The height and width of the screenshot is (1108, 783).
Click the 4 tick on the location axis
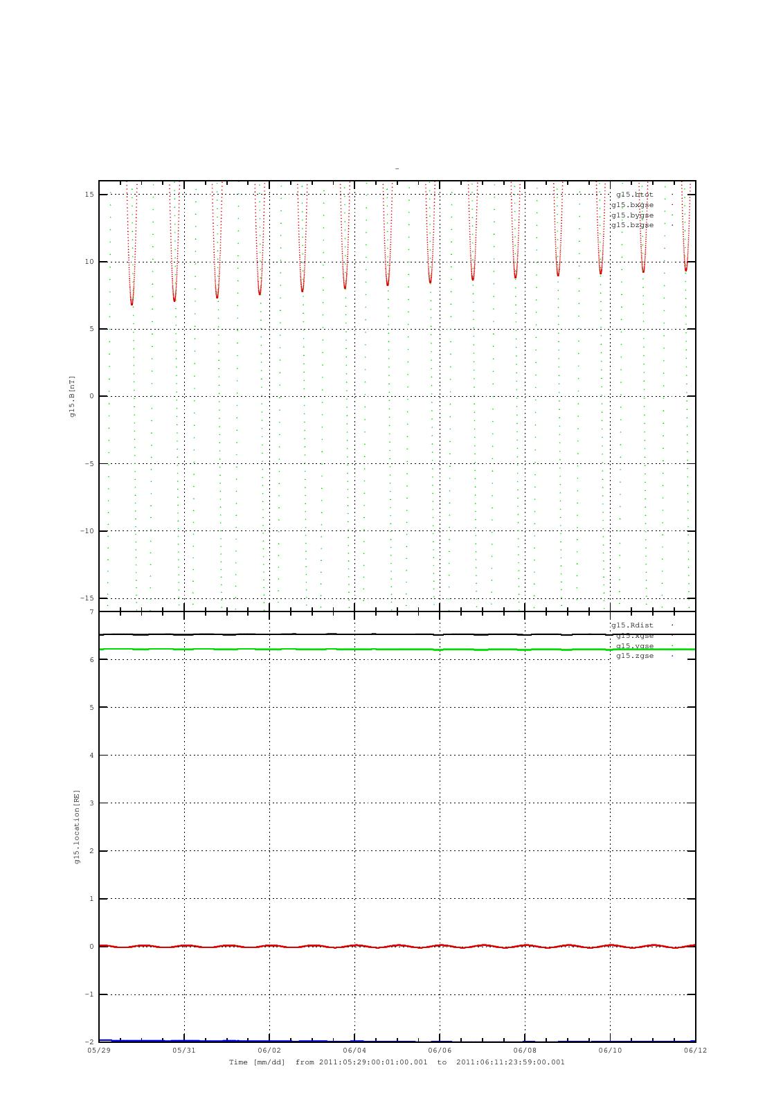coord(91,756)
